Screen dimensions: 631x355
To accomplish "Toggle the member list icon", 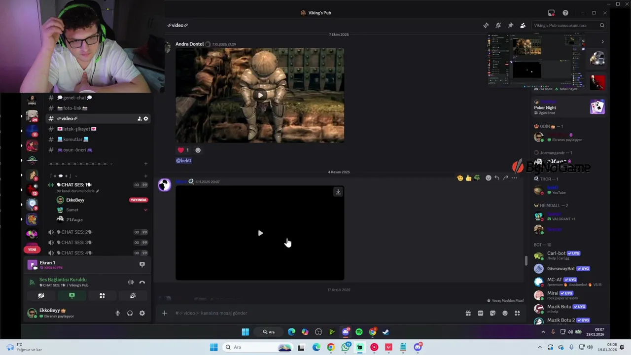I will (523, 25).
